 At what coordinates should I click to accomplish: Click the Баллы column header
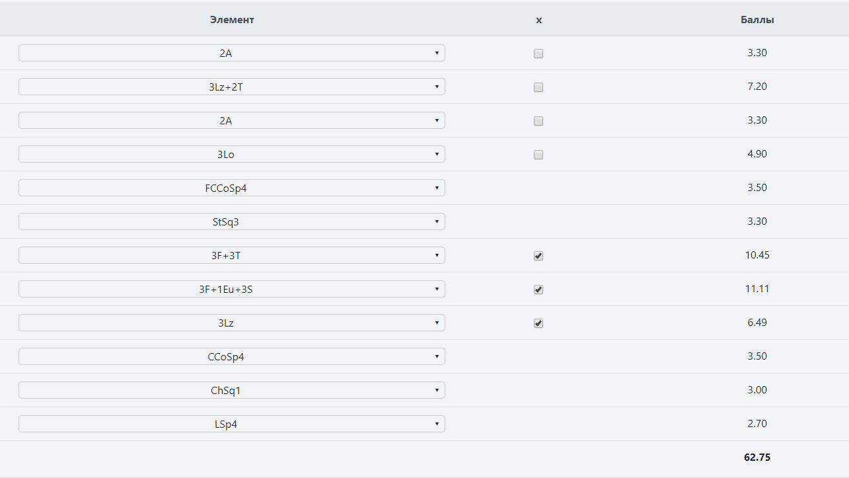757,20
